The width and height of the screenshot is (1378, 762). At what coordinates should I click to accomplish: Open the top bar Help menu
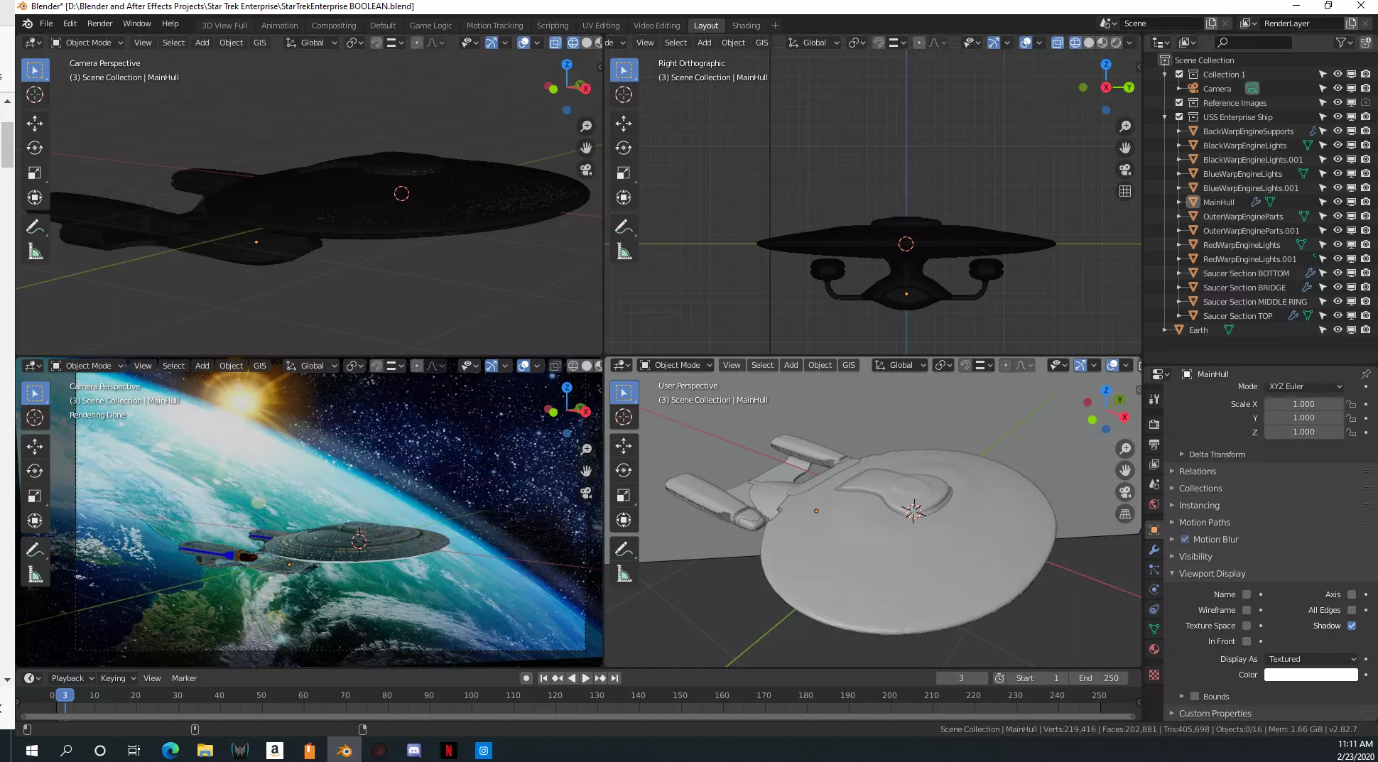pos(170,23)
